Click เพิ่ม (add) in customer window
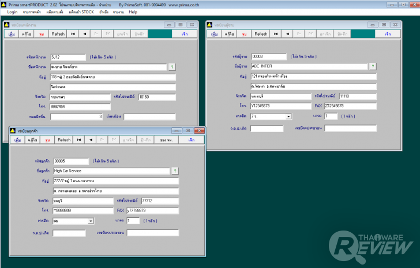Screen dimensions: 420x268 (18, 140)
